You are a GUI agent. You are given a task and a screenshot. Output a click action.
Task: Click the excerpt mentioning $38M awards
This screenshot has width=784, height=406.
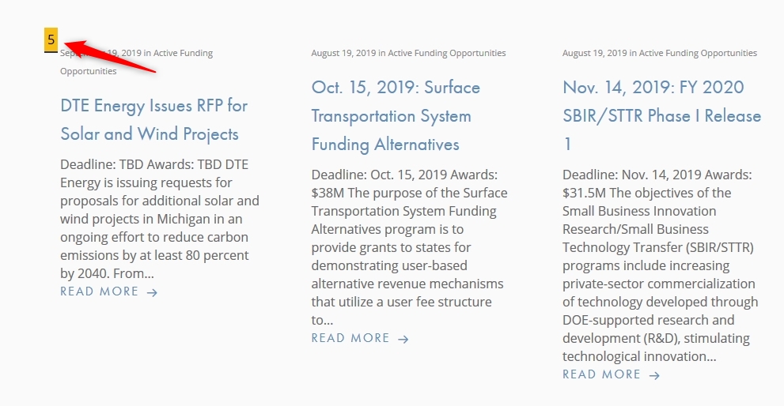point(410,247)
